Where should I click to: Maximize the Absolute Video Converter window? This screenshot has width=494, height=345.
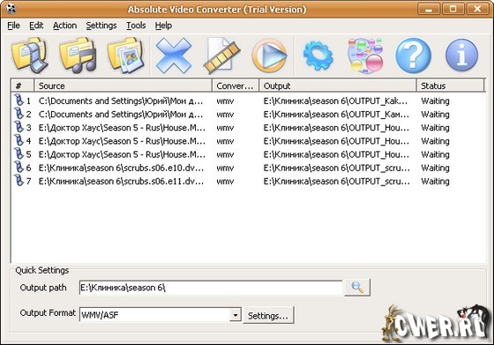click(453, 9)
